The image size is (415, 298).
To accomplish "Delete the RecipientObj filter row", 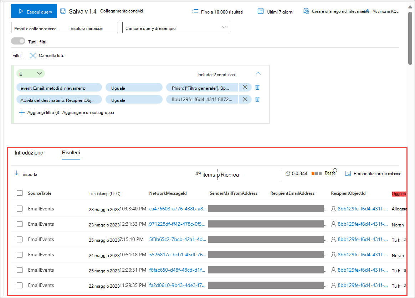I will (x=257, y=100).
